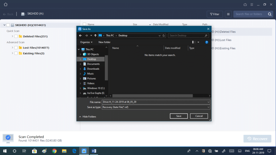Open the hamburger menu in title bar
Screen dimensions: 276x155
coord(252,5)
